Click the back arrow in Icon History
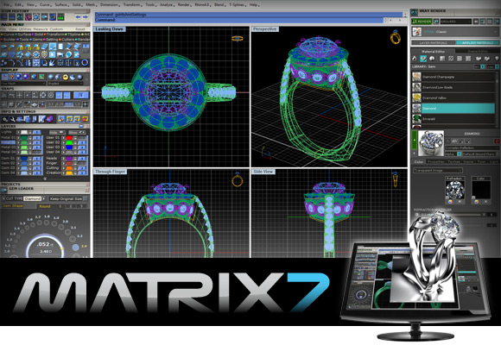The image size is (501, 345). click(78, 17)
